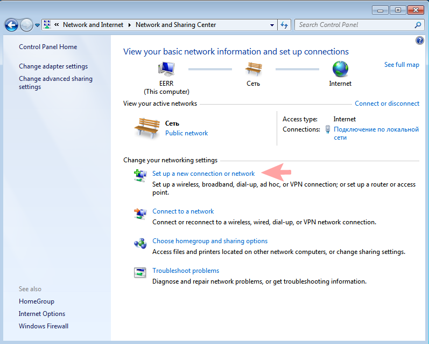Click the double chevron breadcrumb overflow
429x344 pixels.
coord(57,25)
